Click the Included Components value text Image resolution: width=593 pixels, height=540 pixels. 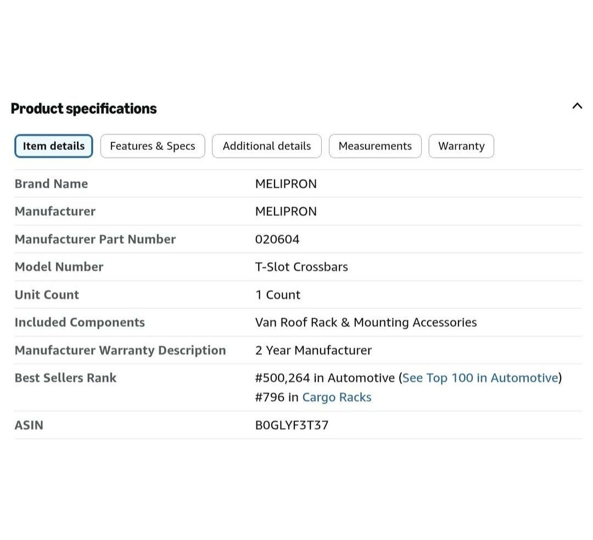pos(366,322)
